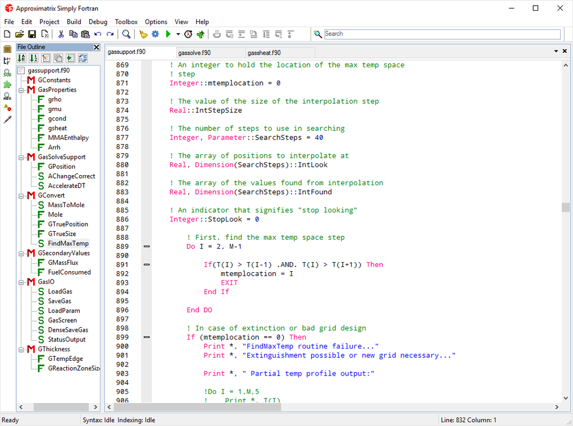Screen dimensions: 573x426
Task: Toggle alphabetical sorting in File Outline
Action: tap(21, 58)
